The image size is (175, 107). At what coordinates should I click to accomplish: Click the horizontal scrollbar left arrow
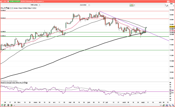[14, 105]
